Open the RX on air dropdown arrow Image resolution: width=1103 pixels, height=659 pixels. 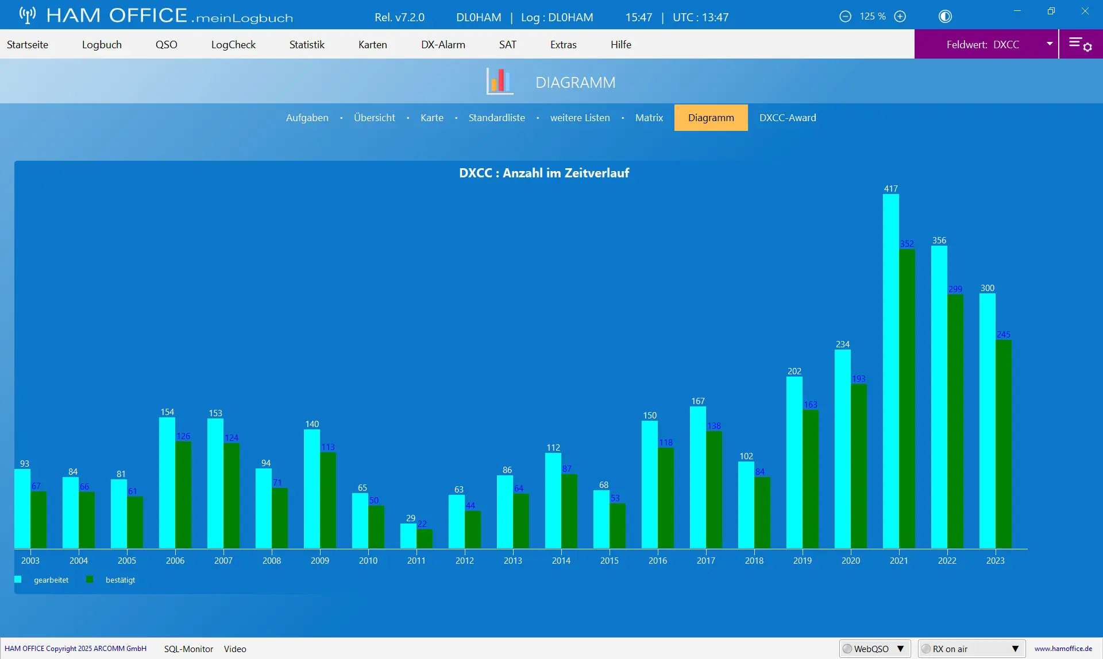[1016, 649]
